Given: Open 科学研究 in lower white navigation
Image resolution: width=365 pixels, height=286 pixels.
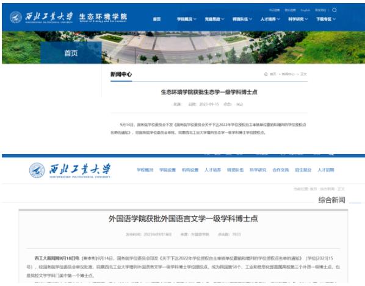Looking at the screenshot, I should [258, 170].
